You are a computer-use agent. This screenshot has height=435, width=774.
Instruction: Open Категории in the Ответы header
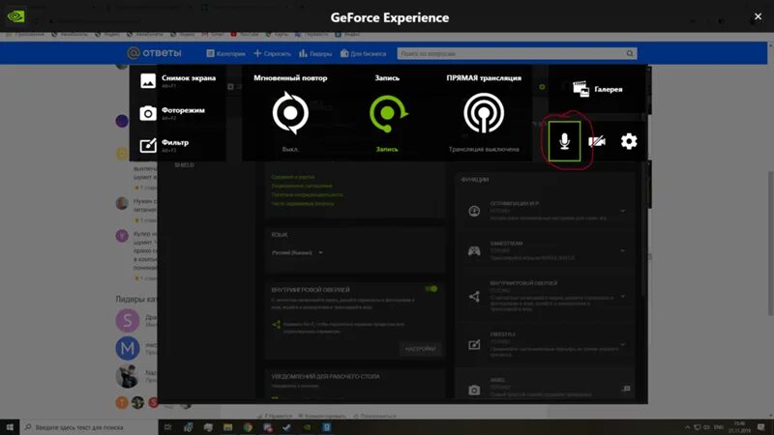coord(225,53)
